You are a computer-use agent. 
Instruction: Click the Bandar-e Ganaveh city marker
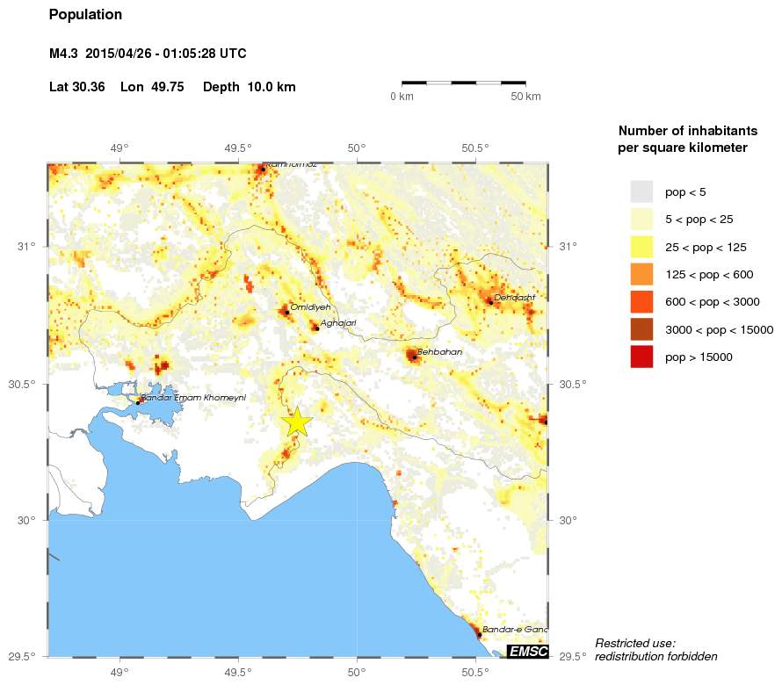(x=479, y=633)
